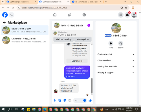141x112 pixels.
Task: Open the Menu grid icon
Action: pyautogui.click(x=121, y=15)
